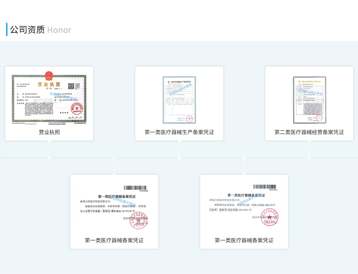Open the 第一类医疗器械生产备案凭证 certificate image

(x=179, y=100)
